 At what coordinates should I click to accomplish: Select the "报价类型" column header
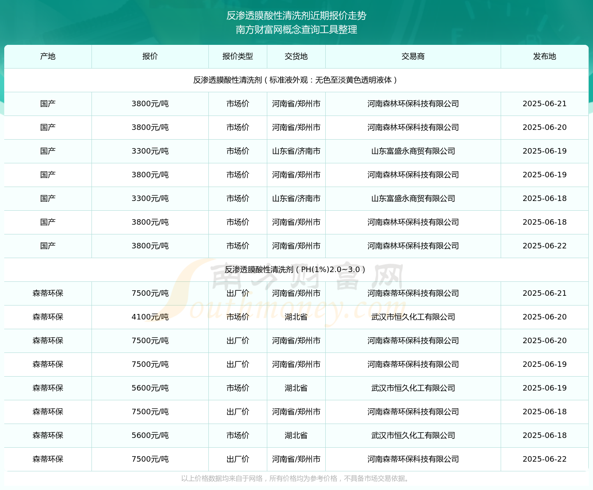tap(238, 56)
